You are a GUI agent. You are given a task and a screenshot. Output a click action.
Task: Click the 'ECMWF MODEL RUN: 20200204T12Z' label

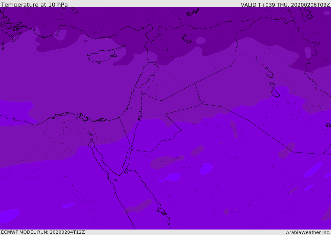[43, 232]
